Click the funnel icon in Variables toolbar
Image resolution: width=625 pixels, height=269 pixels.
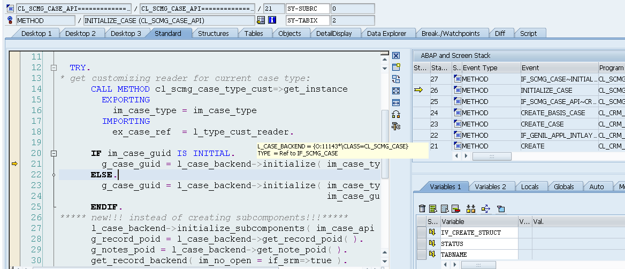coord(501,209)
